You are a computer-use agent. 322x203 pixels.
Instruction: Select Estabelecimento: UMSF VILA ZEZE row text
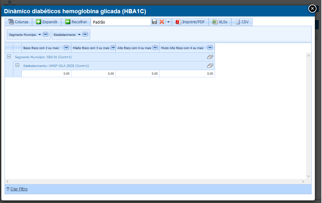point(56,66)
